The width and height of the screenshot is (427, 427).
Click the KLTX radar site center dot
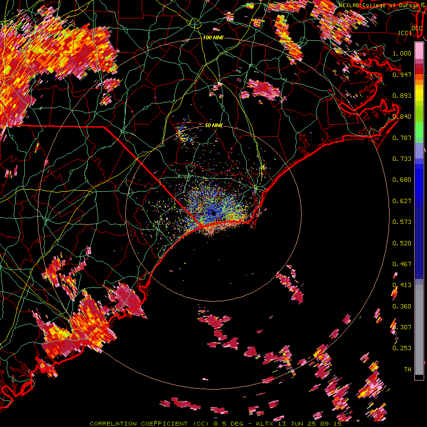[213, 213]
